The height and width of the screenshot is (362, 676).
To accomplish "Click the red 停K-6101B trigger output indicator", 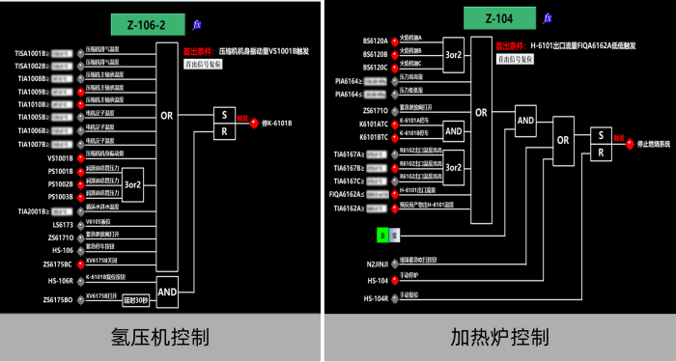I will click(254, 124).
